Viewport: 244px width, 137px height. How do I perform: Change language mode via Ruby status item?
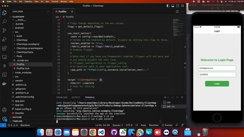143,125
